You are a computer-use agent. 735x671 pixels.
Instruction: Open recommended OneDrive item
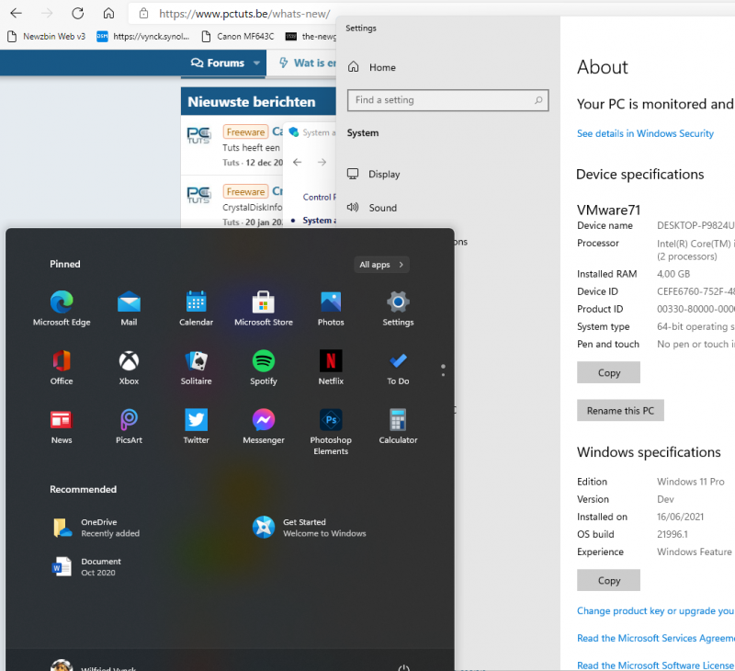point(96,528)
